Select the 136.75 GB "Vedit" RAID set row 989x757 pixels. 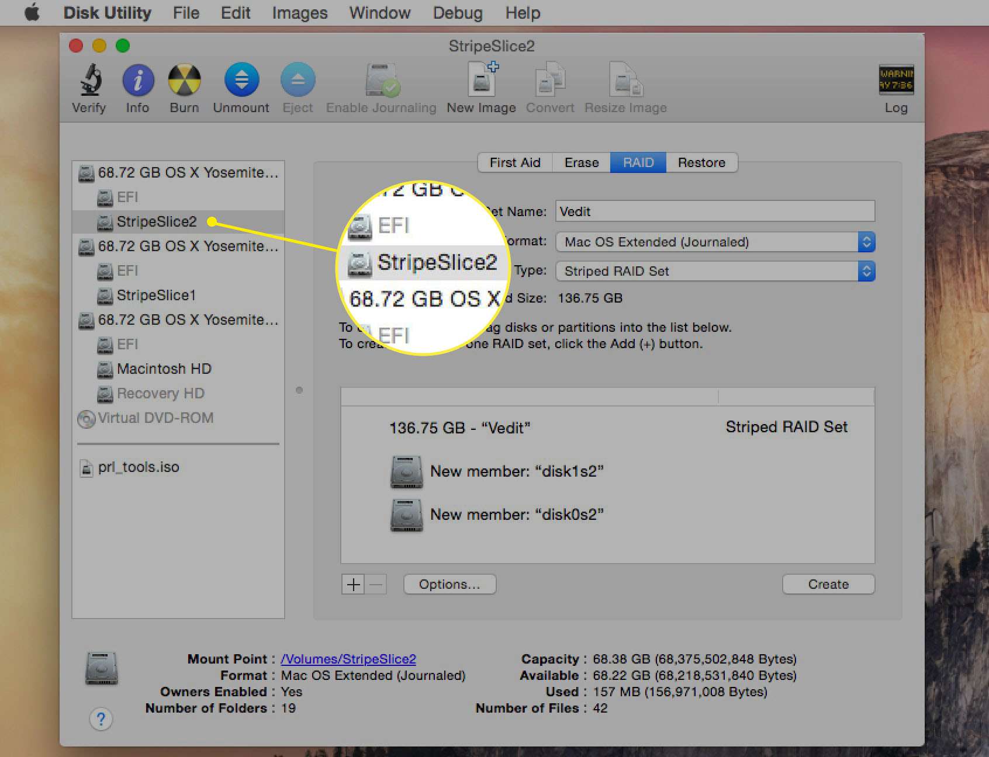pyautogui.click(x=607, y=428)
